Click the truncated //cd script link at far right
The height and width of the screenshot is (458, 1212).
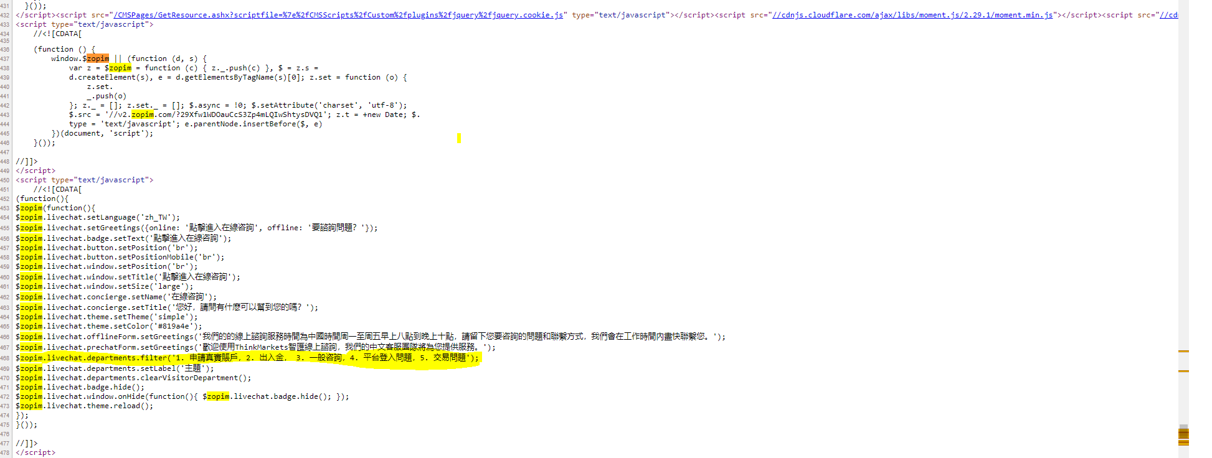pyautogui.click(x=1168, y=15)
